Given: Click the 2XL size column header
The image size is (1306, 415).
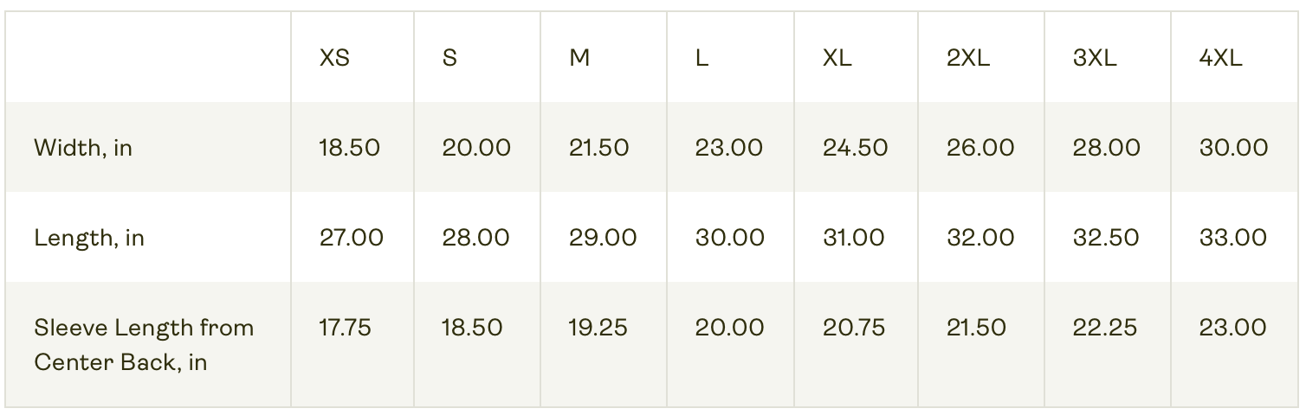Looking at the screenshot, I should click(x=968, y=58).
